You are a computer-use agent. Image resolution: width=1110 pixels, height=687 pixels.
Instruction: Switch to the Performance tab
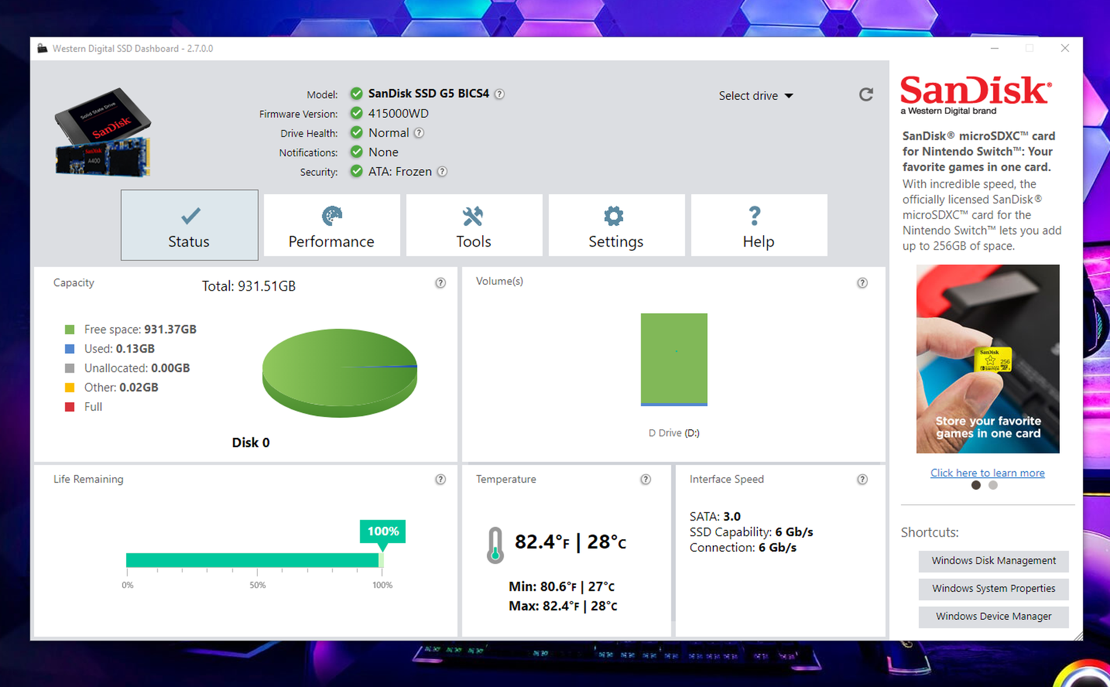point(331,225)
